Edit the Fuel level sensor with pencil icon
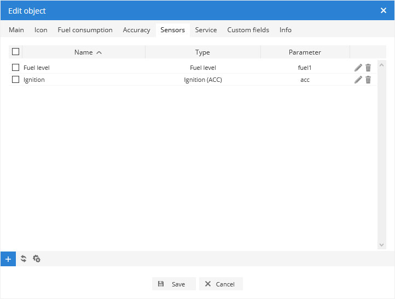 point(358,68)
